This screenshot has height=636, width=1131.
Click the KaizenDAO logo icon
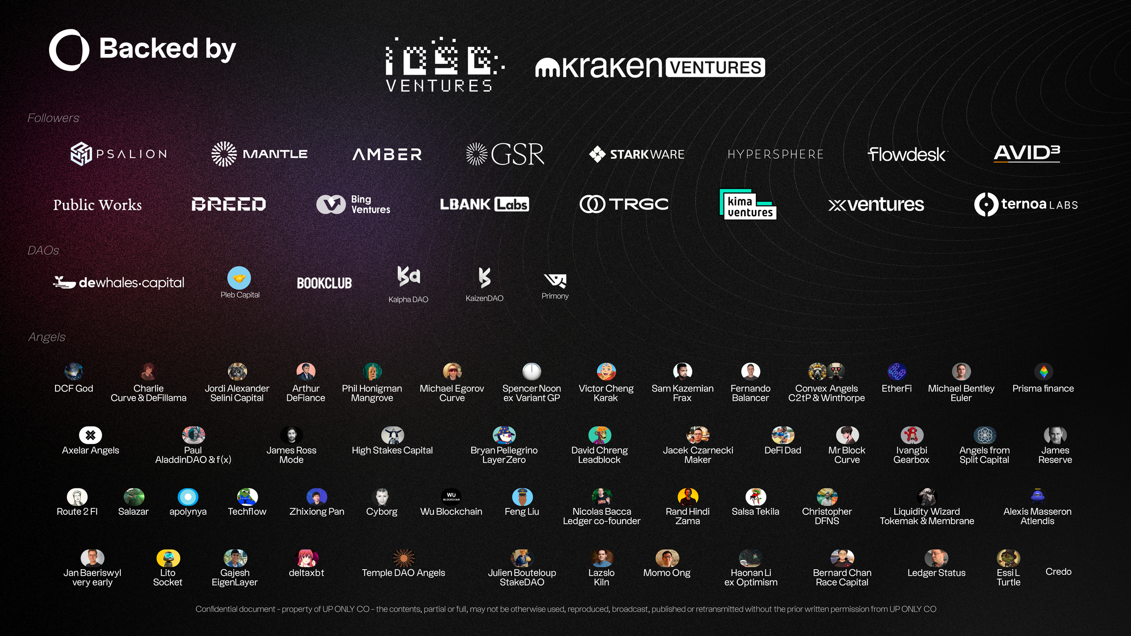[484, 278]
